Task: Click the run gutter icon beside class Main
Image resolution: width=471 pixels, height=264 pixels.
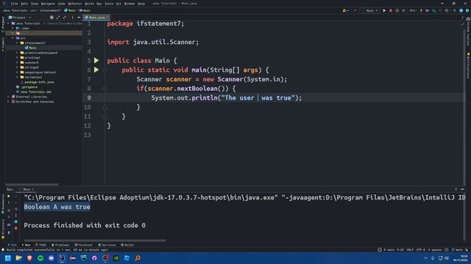Action: tap(96, 60)
